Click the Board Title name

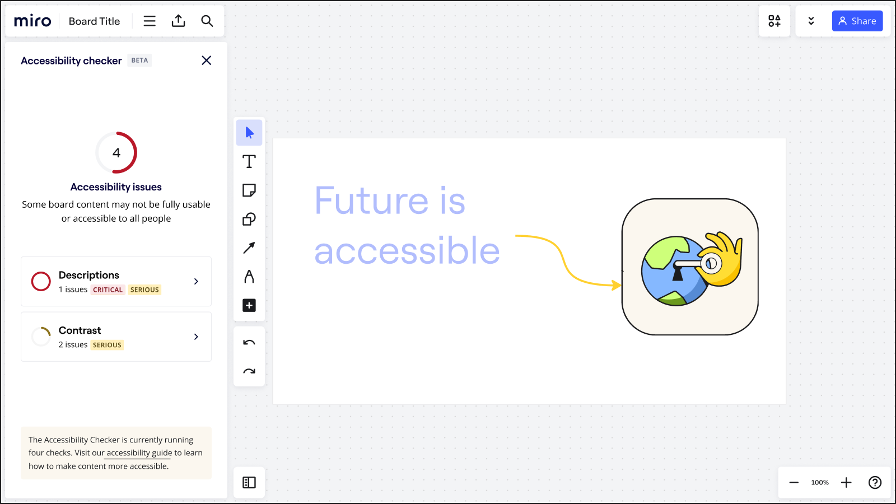(94, 21)
